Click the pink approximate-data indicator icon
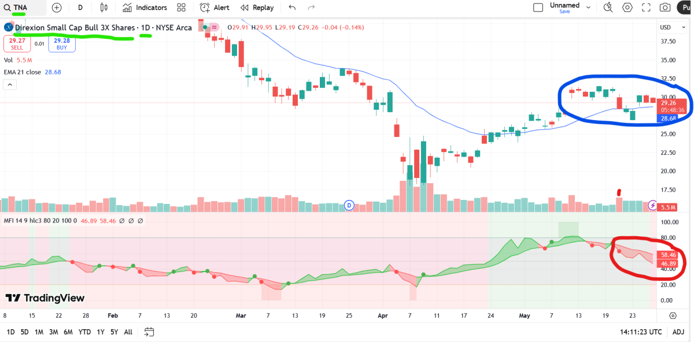The width and height of the screenshot is (694, 342). tap(214, 27)
